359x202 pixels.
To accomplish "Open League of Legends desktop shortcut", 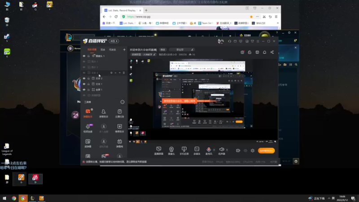I will click(x=7, y=149).
